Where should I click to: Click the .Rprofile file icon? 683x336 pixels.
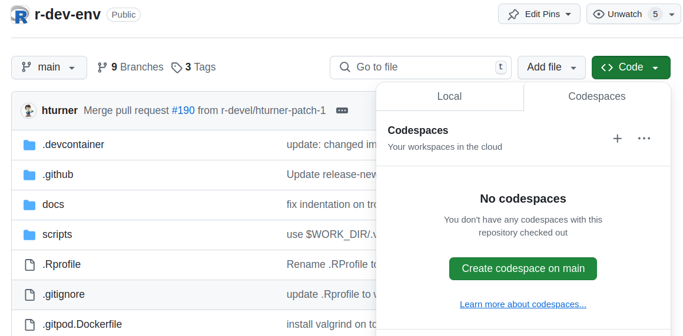[x=29, y=265]
